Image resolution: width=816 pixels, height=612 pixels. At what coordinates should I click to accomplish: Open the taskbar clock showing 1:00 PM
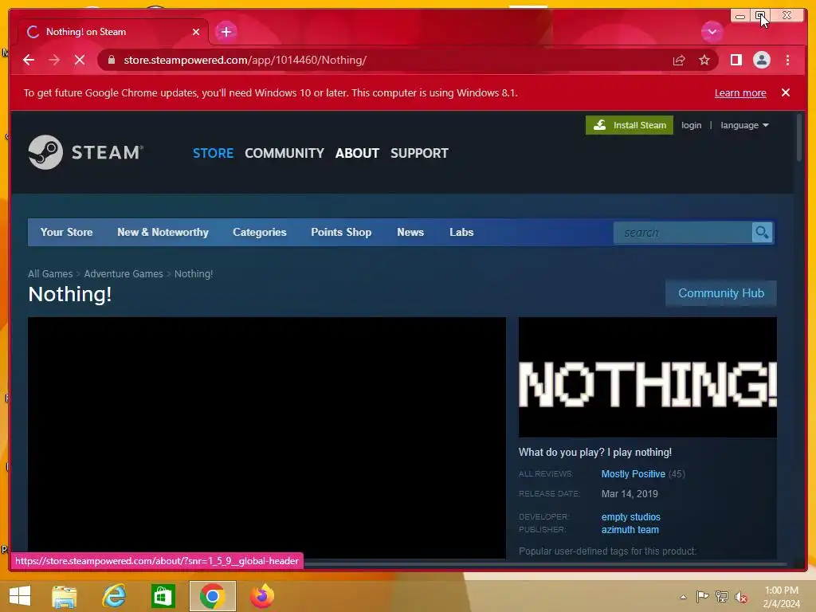coord(782,597)
